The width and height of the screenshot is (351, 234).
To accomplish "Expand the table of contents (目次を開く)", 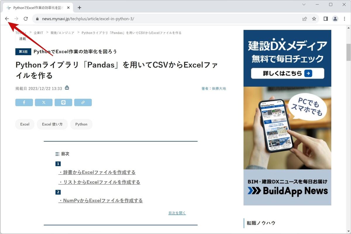I will (x=177, y=213).
